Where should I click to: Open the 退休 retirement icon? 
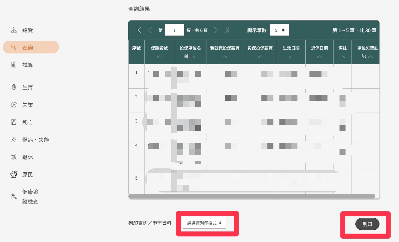tap(14, 157)
